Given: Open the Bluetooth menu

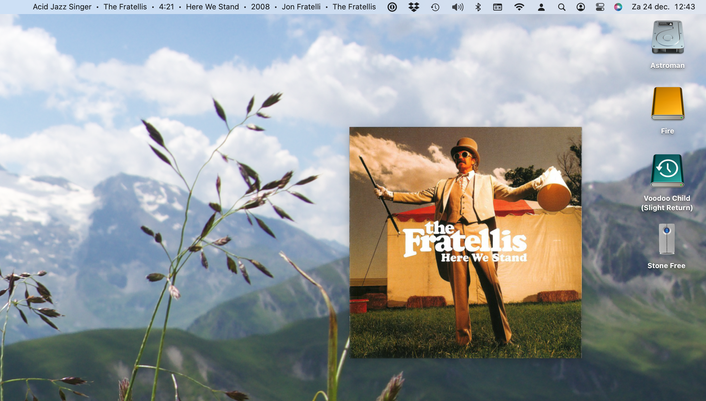Looking at the screenshot, I should click(x=478, y=7).
